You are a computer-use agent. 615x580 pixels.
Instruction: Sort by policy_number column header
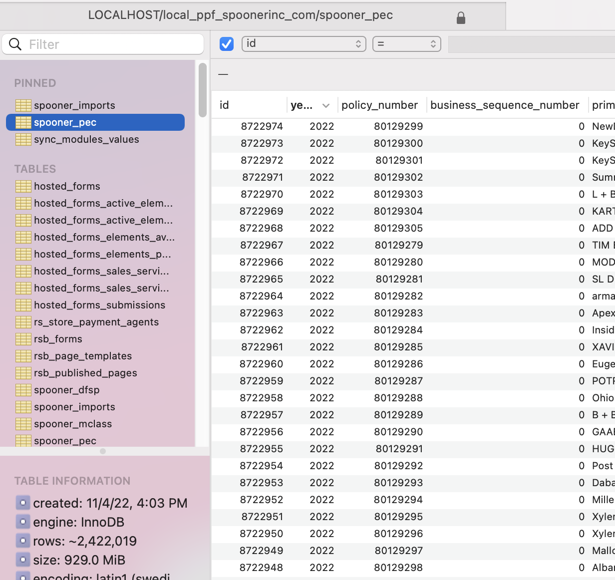point(379,105)
